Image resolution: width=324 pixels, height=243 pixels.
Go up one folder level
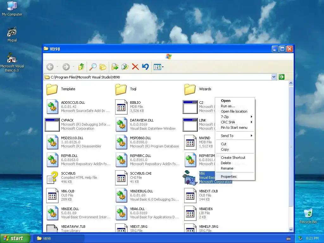pos(81,67)
